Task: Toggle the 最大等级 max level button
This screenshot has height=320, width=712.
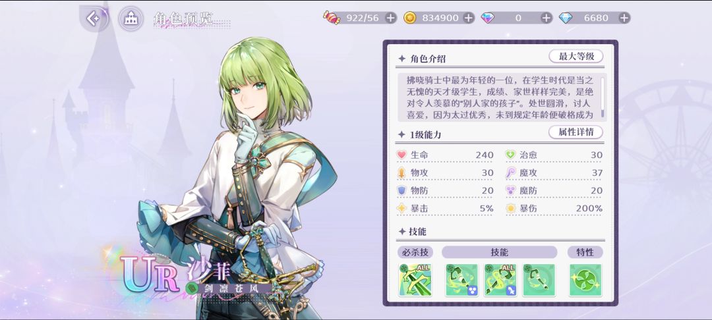Action: 576,56
